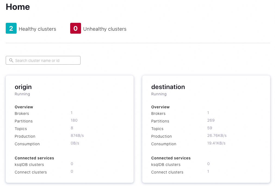Click Topics label in destination card

(157, 129)
